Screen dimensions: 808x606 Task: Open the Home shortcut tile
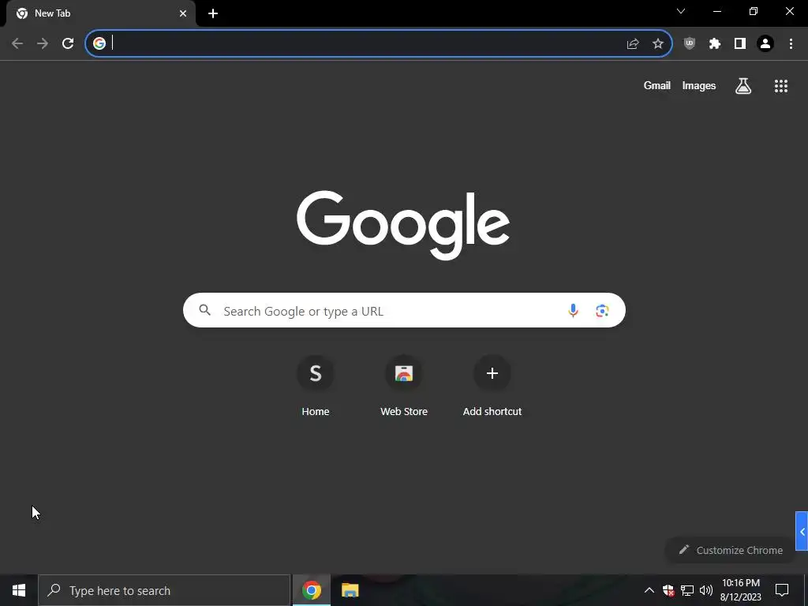(x=316, y=387)
